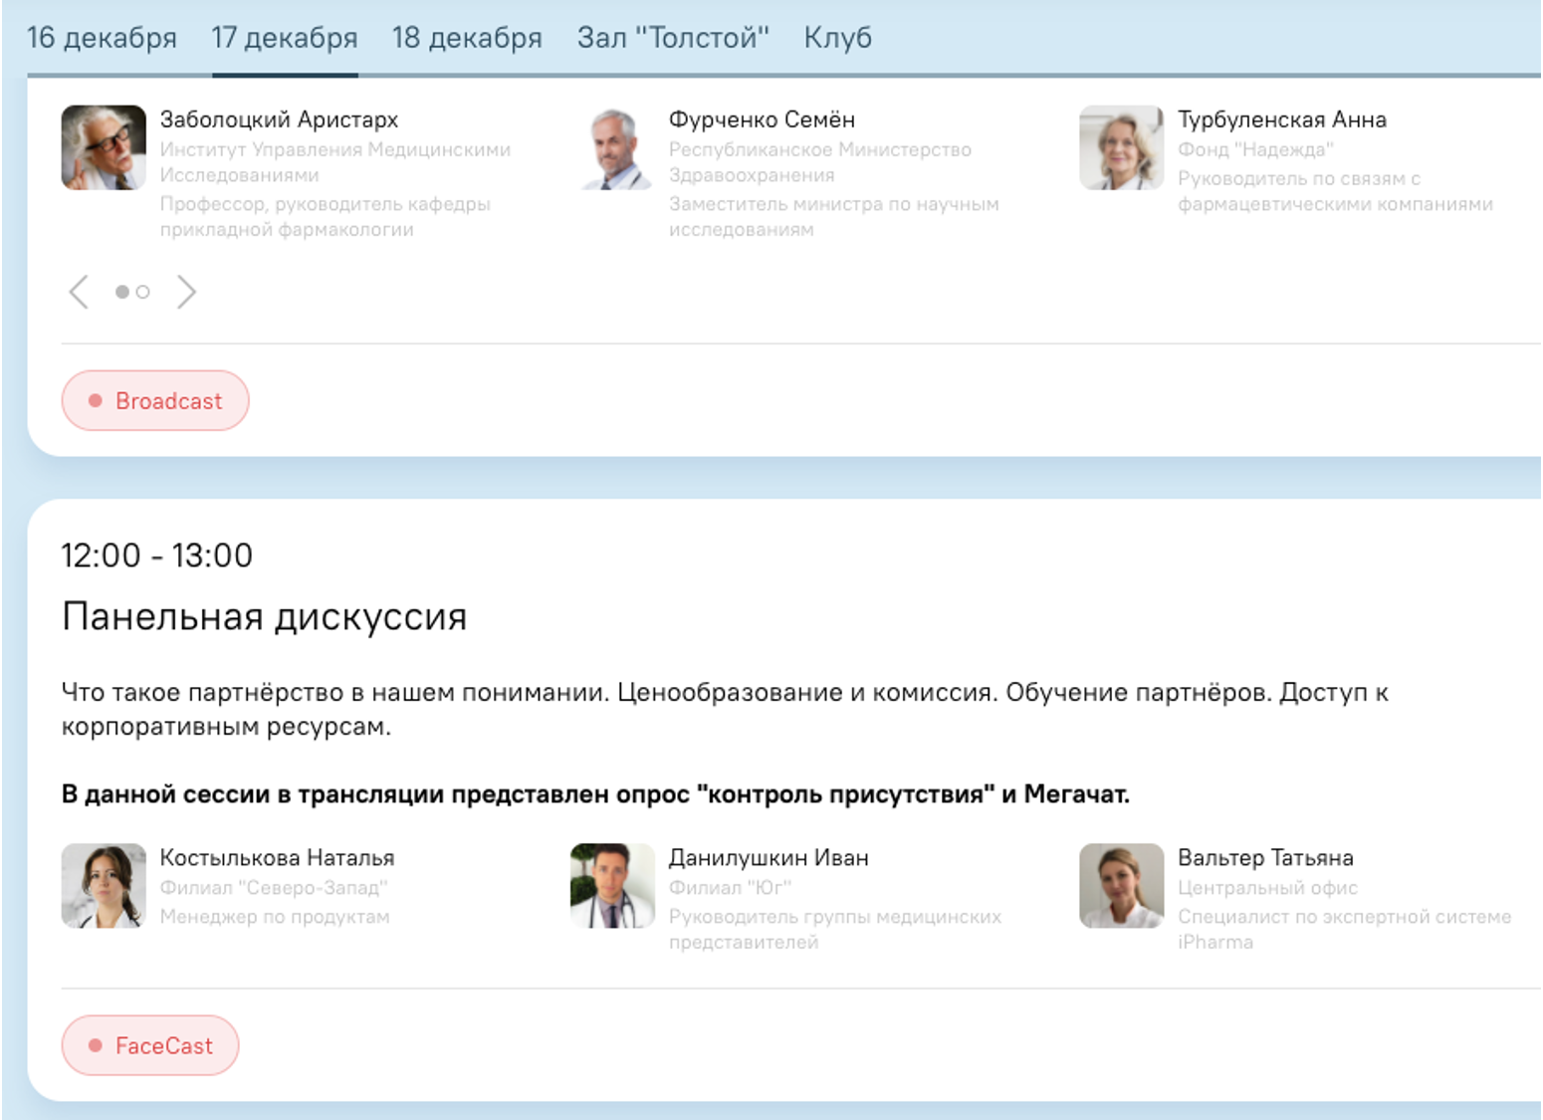
Task: Click the text Центральный офис
Action: (x=1267, y=888)
